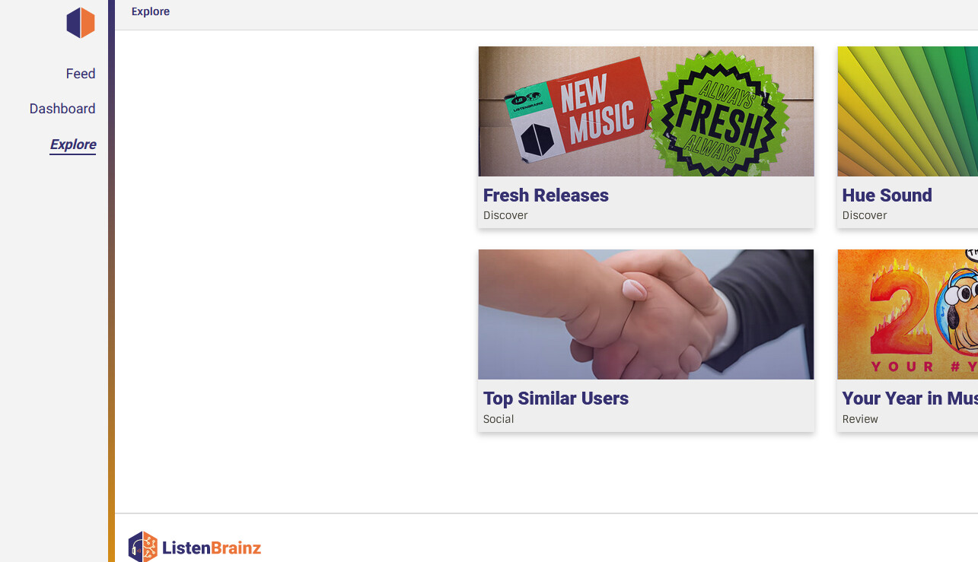Screen dimensions: 978x562
Task: Open the Top Similar Users handshake image
Action: pyautogui.click(x=646, y=314)
